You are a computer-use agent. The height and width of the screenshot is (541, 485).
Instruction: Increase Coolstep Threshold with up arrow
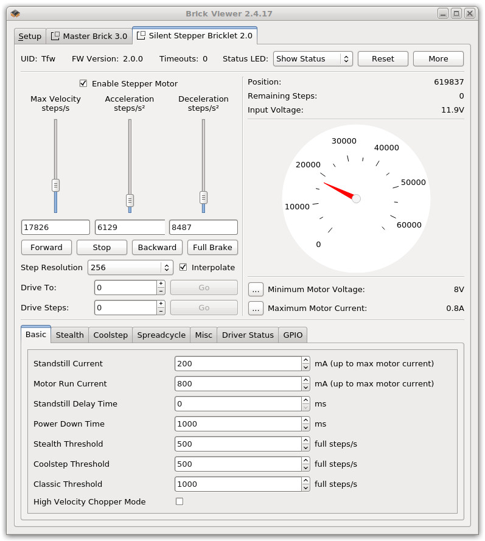(305, 460)
